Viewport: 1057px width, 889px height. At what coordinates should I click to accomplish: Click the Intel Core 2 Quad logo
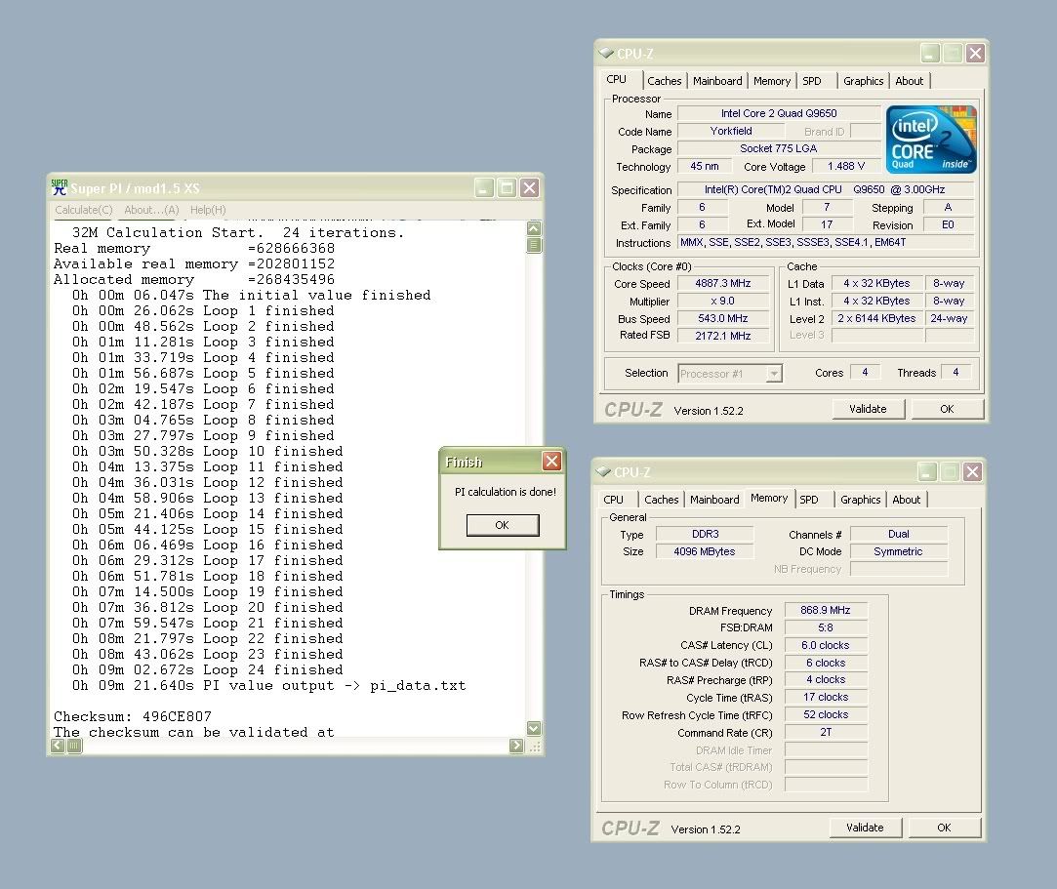pyautogui.click(x=931, y=139)
